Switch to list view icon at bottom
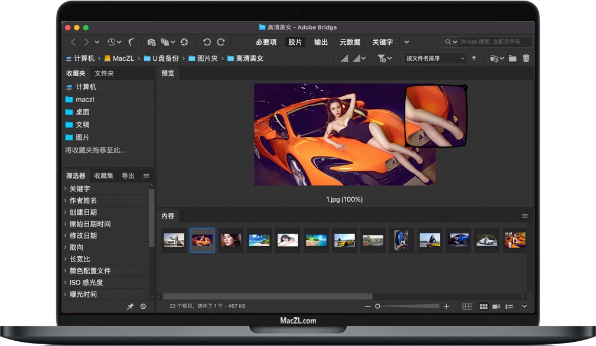The image size is (596, 346). [x=509, y=306]
